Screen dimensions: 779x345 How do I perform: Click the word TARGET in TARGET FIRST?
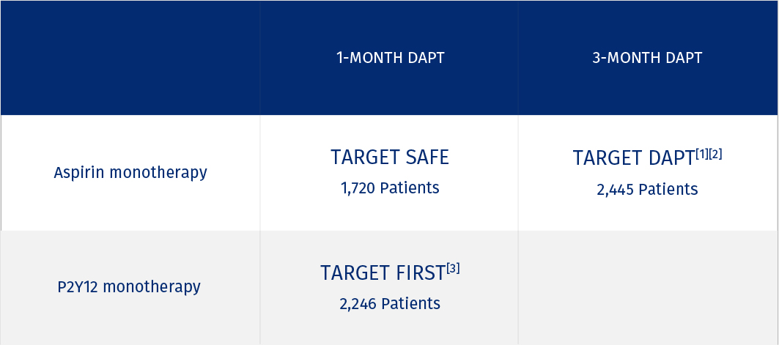354,273
